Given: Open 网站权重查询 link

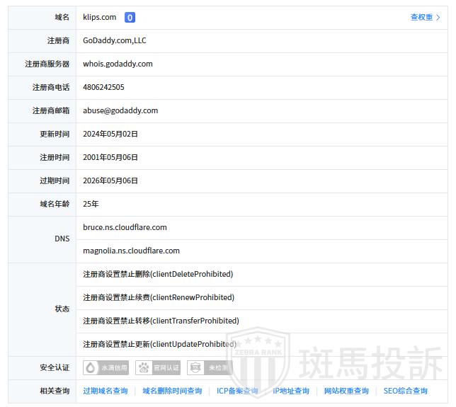Looking at the screenshot, I should coord(346,391).
